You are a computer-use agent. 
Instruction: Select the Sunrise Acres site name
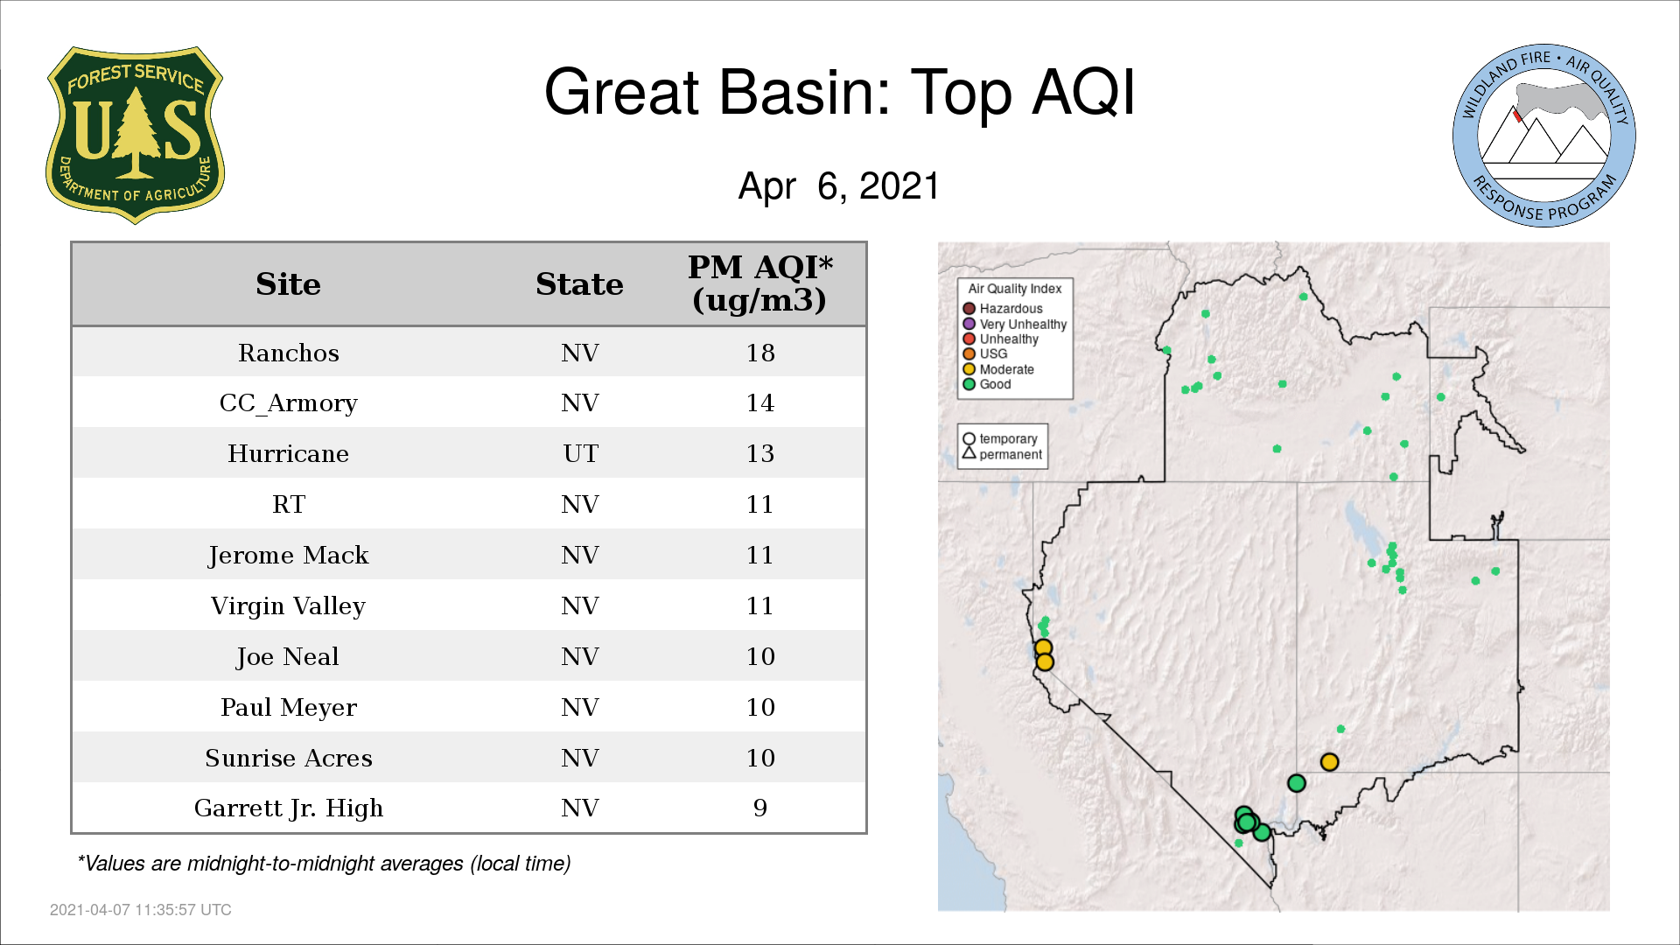pos(289,758)
